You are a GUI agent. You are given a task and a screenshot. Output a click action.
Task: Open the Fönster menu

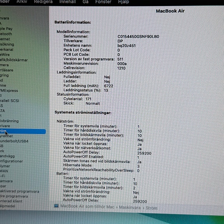tap(103, 2)
